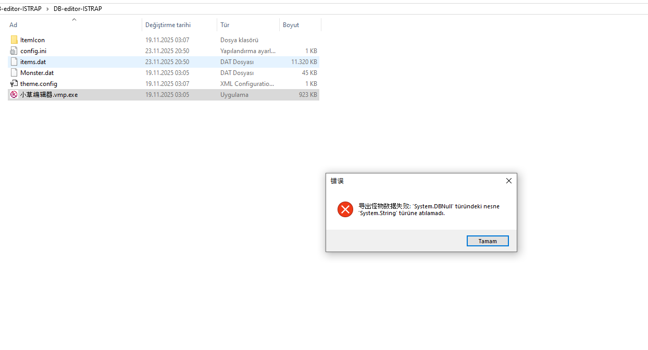Select the Monster.dat file name

(x=37, y=73)
